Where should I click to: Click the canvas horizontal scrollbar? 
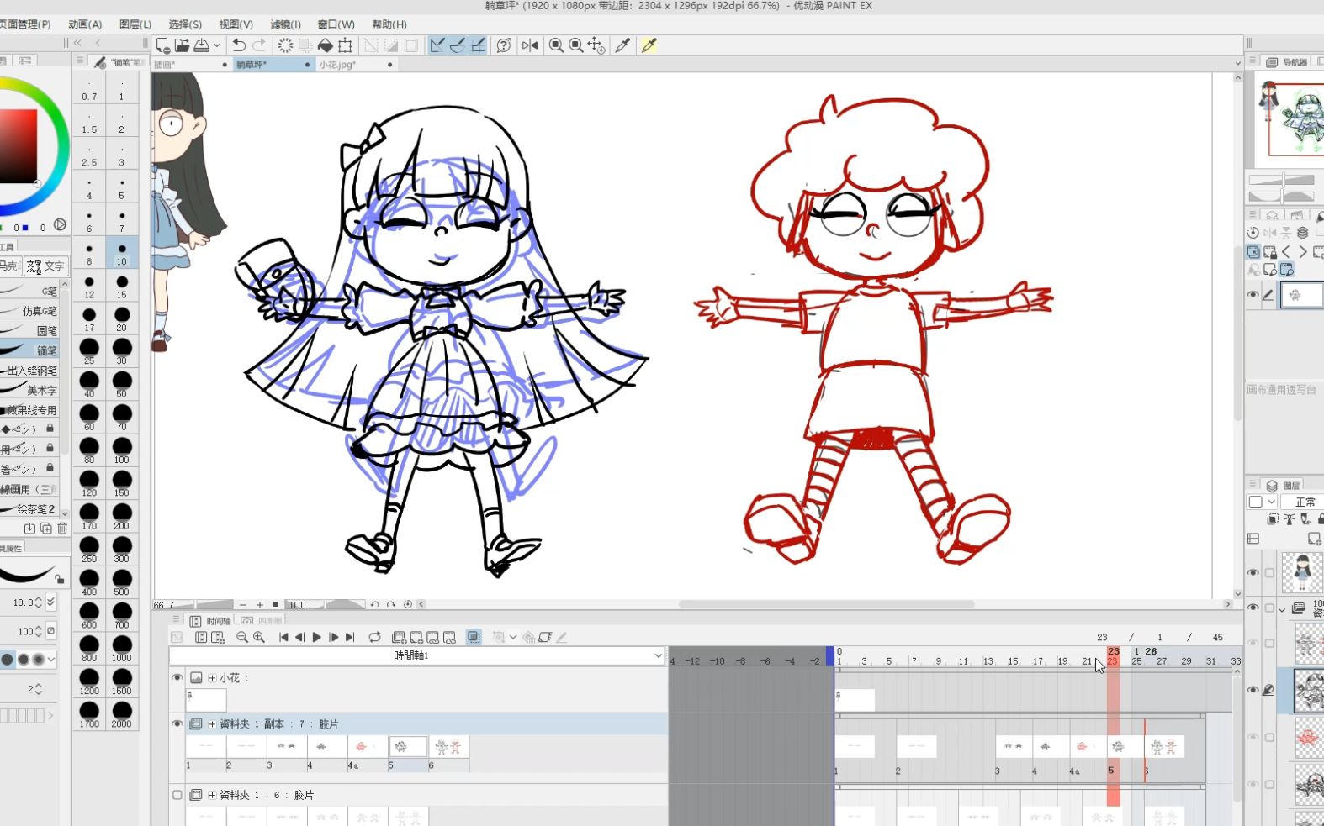(x=826, y=604)
